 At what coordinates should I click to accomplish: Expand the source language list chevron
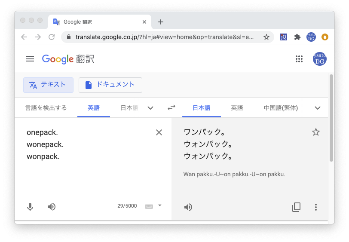pyautogui.click(x=150, y=108)
